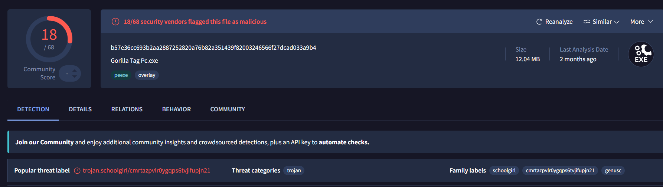Open the Relations tab
The image size is (663, 187).
tap(127, 109)
